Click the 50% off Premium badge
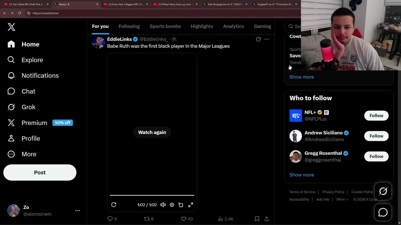 63,123
